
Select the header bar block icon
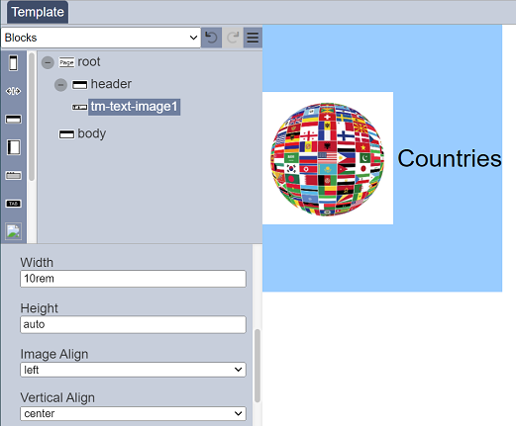click(x=13, y=120)
